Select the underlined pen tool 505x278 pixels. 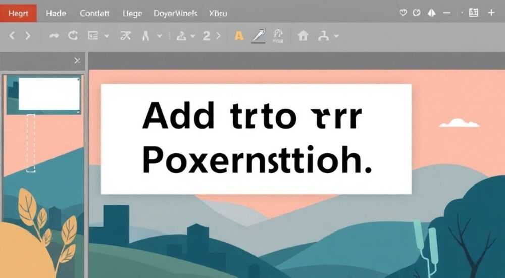tap(259, 36)
